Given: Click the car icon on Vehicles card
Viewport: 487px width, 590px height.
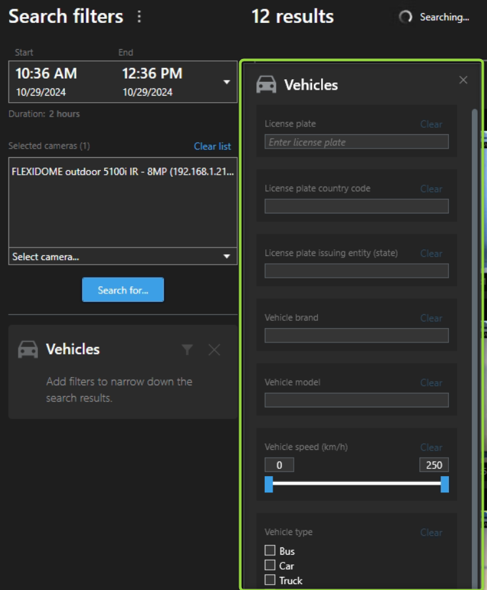Looking at the screenshot, I should [x=28, y=350].
